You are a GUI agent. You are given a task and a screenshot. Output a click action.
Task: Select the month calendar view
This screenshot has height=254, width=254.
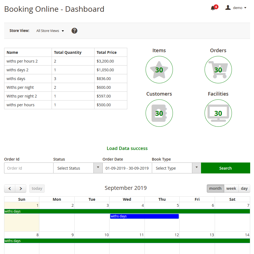pos(215,188)
